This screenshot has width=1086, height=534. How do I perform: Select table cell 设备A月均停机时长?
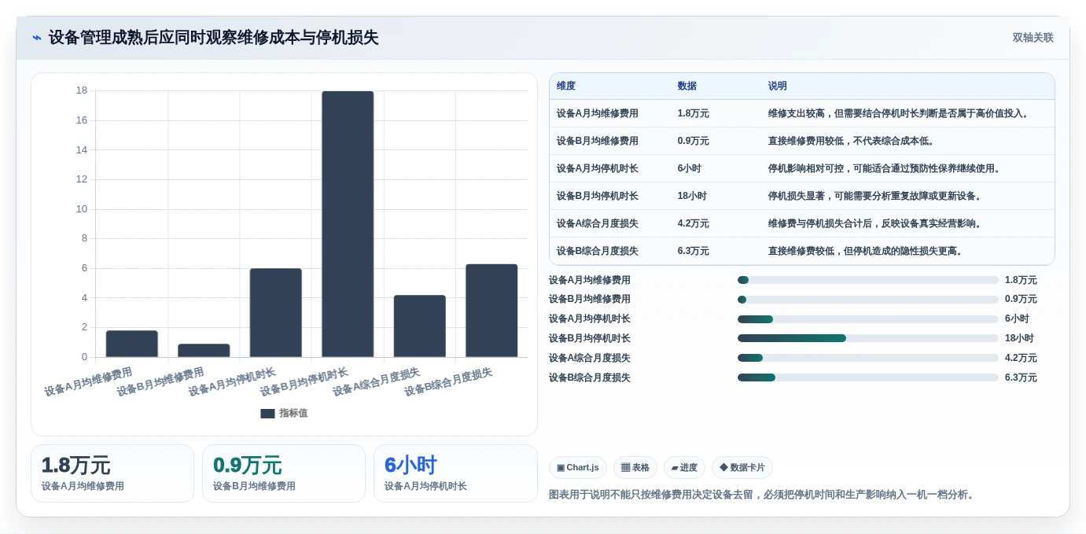[598, 169]
